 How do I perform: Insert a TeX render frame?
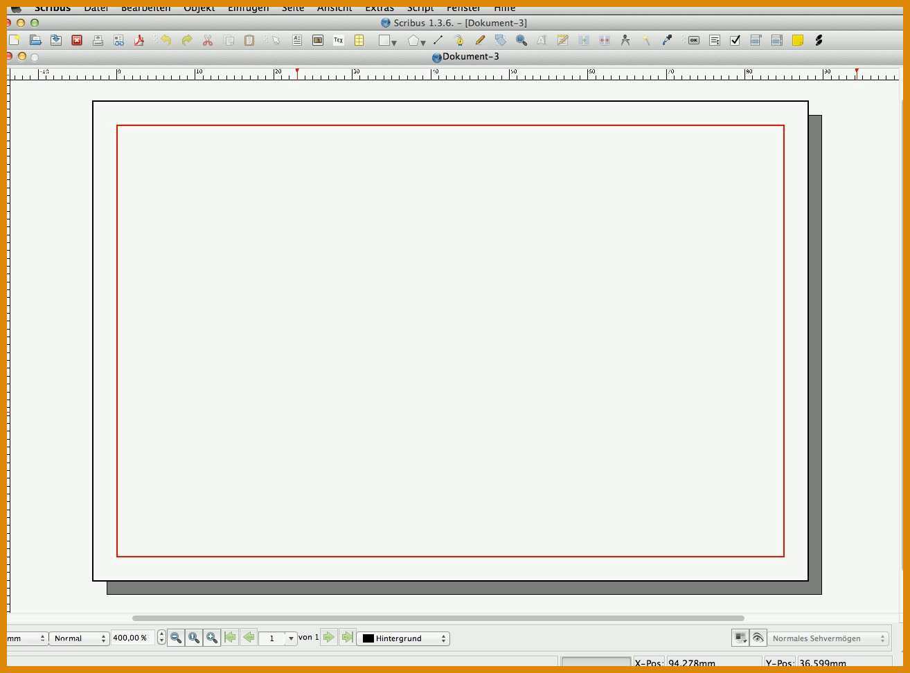click(x=339, y=40)
